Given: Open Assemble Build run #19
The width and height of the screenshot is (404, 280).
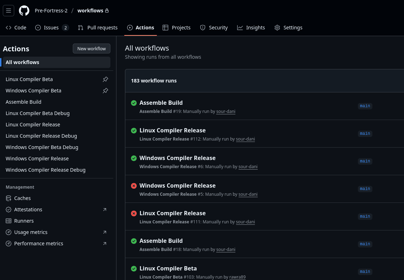Looking at the screenshot, I should tap(161, 103).
